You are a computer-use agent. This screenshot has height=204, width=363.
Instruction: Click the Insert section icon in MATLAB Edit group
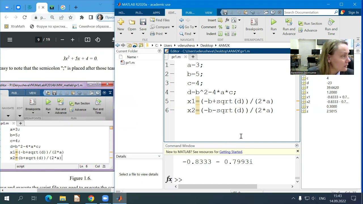click(220, 20)
